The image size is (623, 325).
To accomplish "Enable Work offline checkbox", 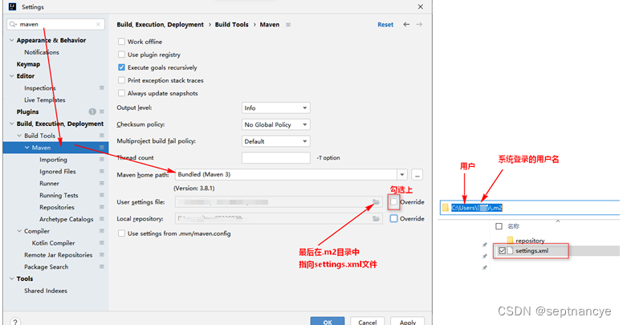I will coord(121,41).
